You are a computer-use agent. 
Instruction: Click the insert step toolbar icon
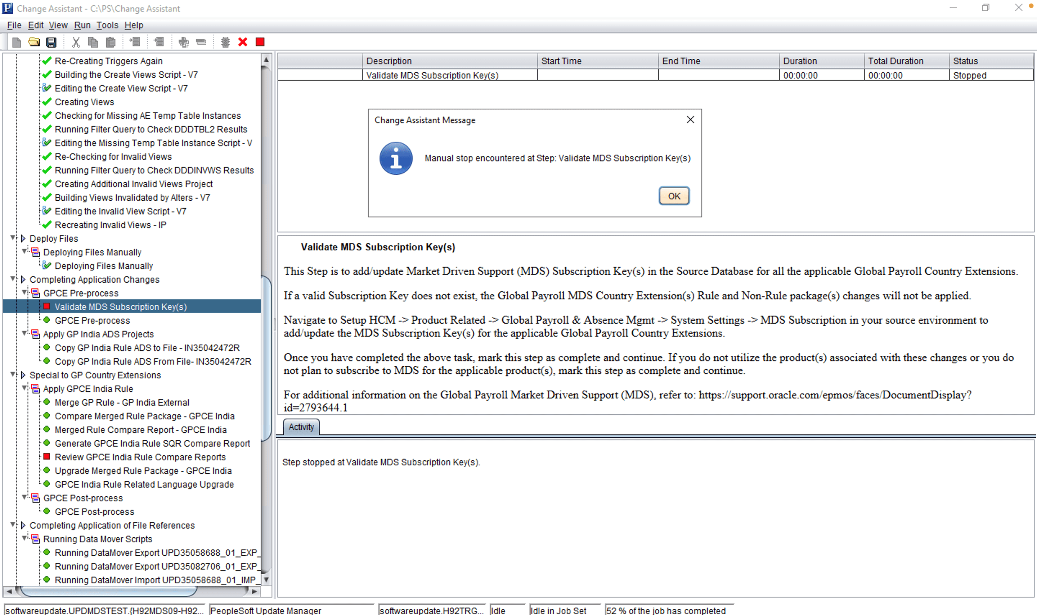135,42
